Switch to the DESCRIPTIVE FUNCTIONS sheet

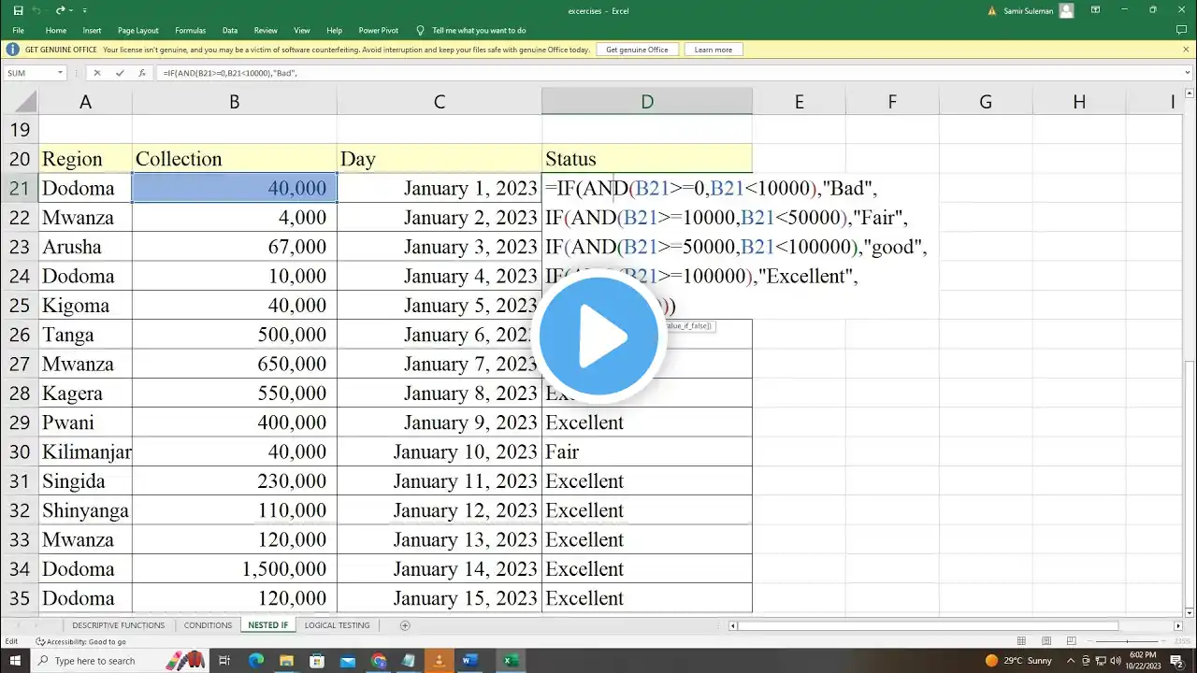pos(118,625)
